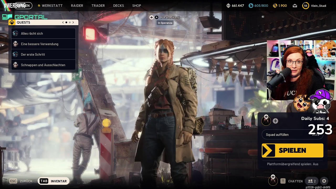Click the trader portrait beside 'Der erste Schritt'
This screenshot has width=336, height=189.
click(x=15, y=54)
